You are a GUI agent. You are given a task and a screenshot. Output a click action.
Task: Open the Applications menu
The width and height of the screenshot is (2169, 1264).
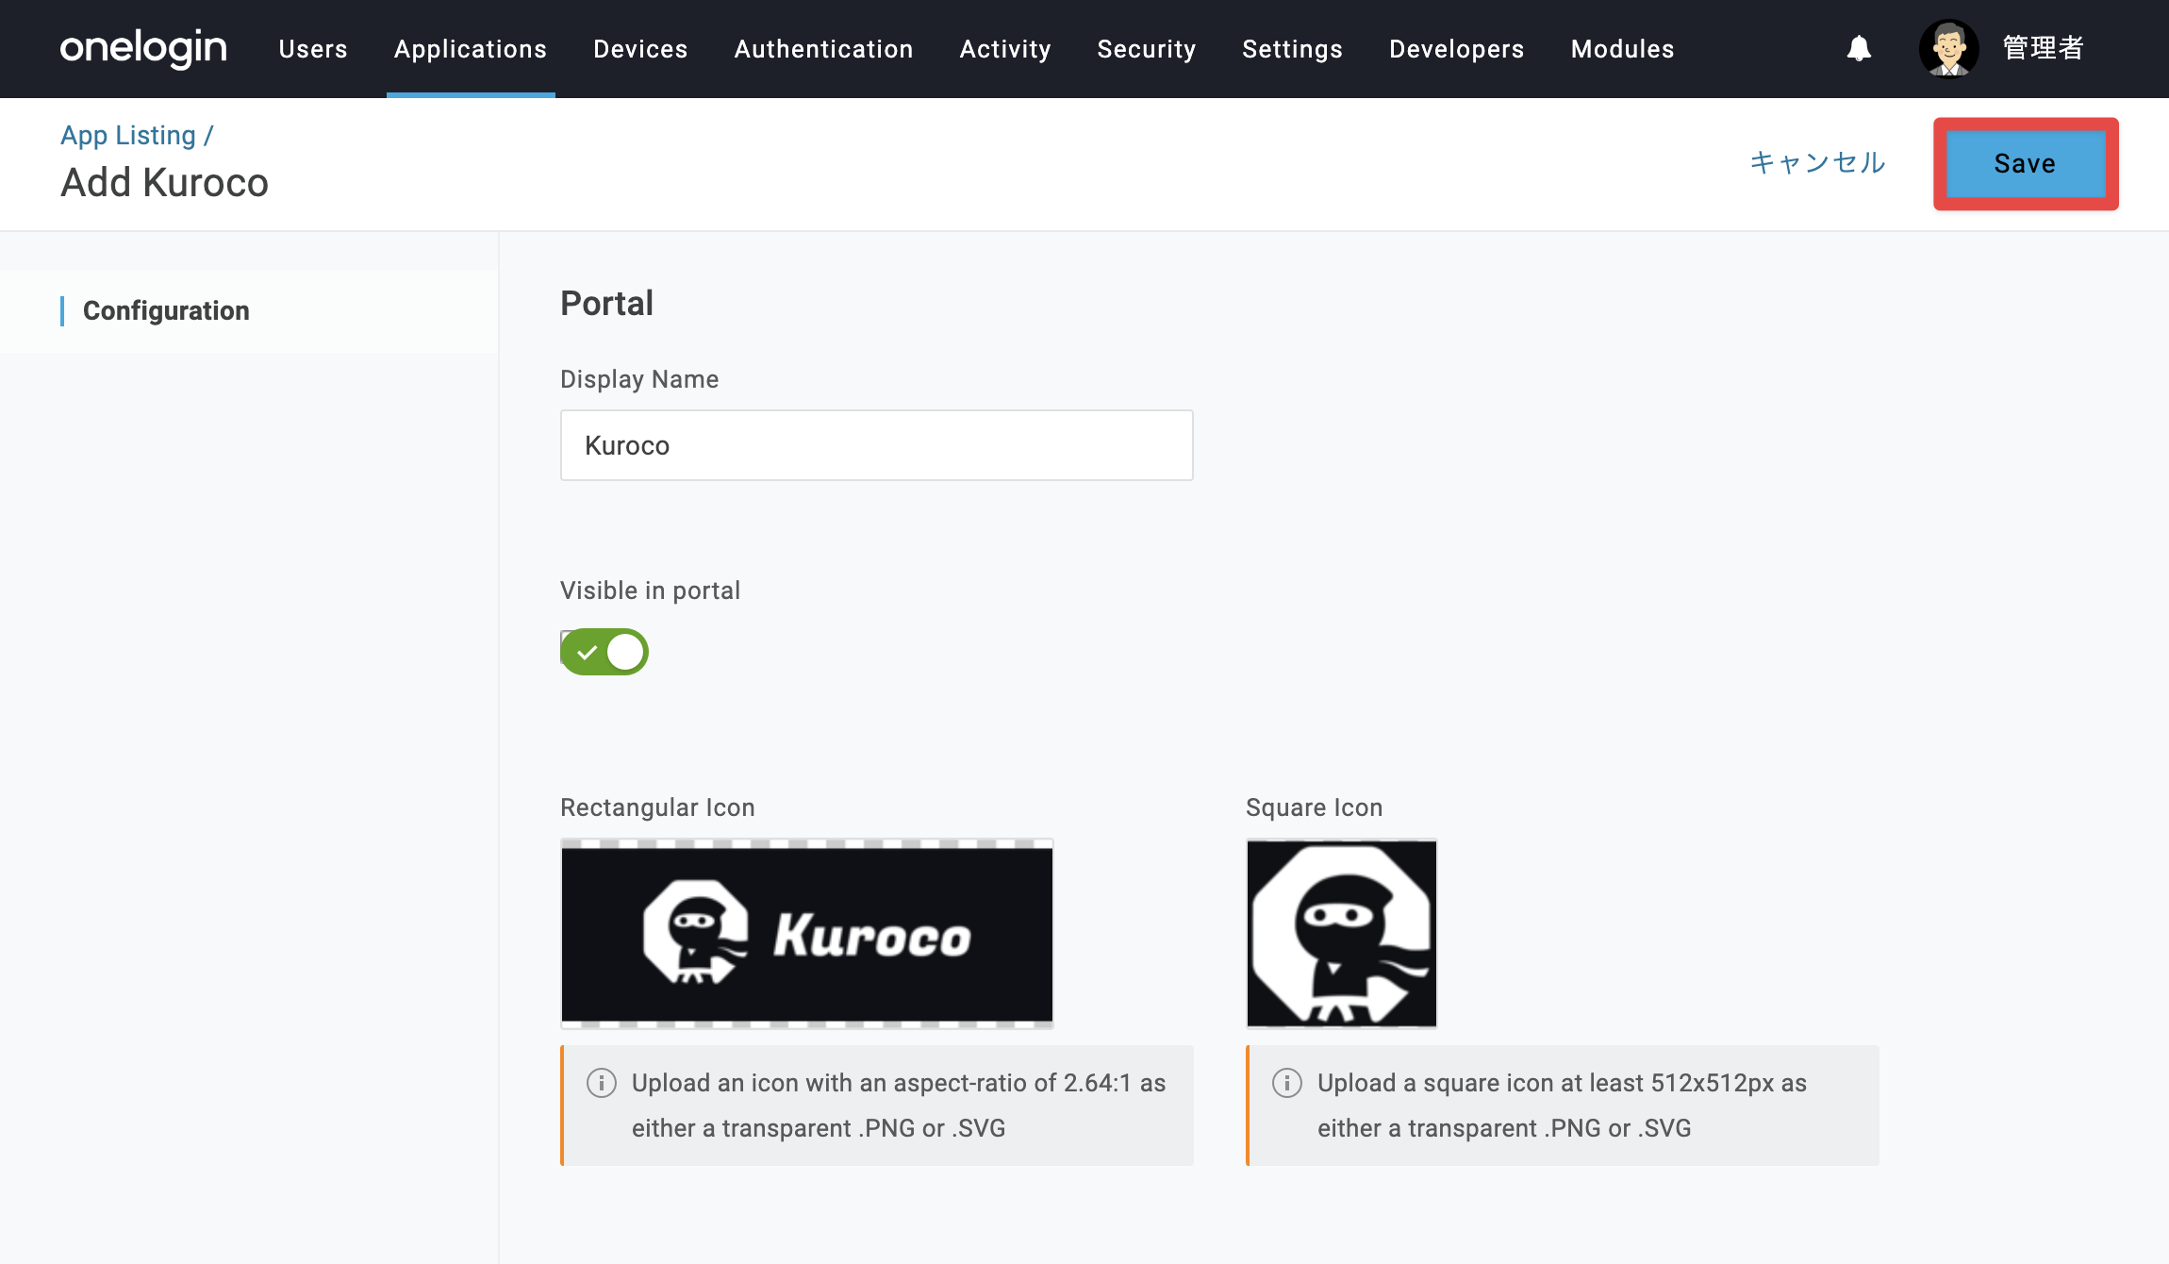(471, 49)
